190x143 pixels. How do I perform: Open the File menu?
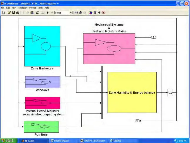point(3,8)
